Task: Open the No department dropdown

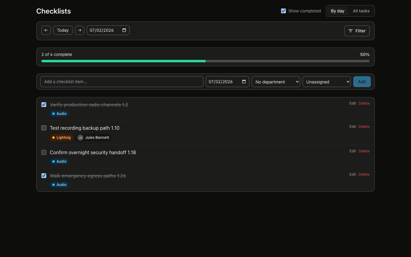Action: tap(276, 82)
